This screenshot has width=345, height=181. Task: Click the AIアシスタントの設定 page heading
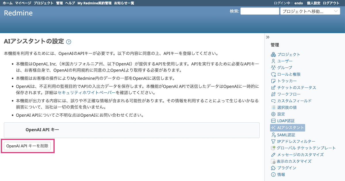[x=34, y=41]
